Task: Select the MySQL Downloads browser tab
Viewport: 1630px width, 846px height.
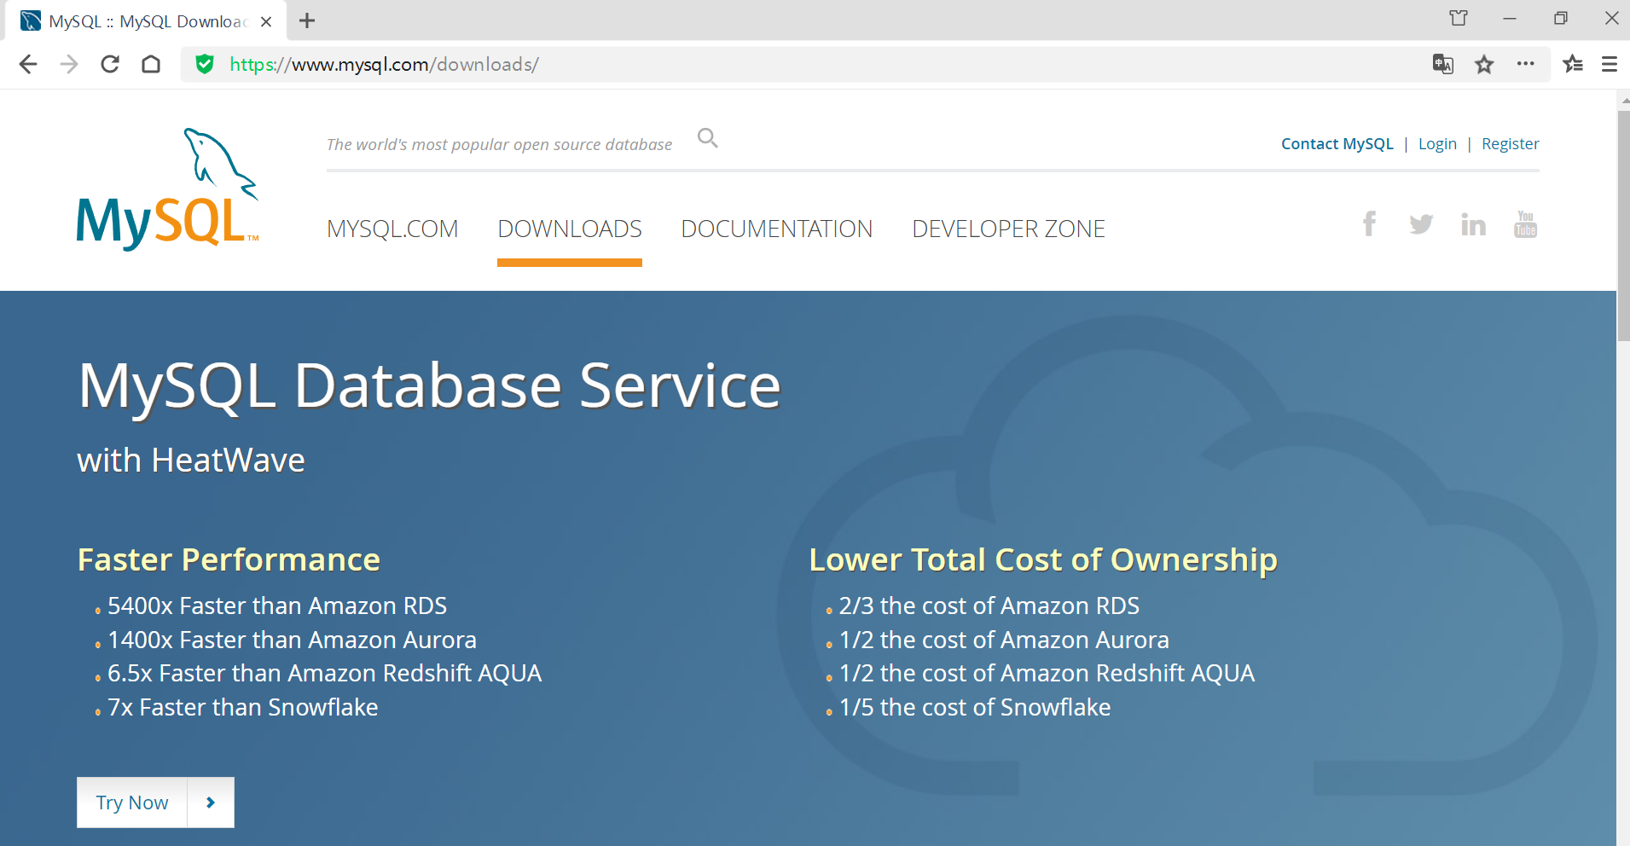Action: coord(147,21)
